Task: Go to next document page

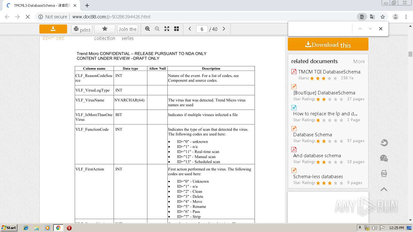Action: point(224,29)
